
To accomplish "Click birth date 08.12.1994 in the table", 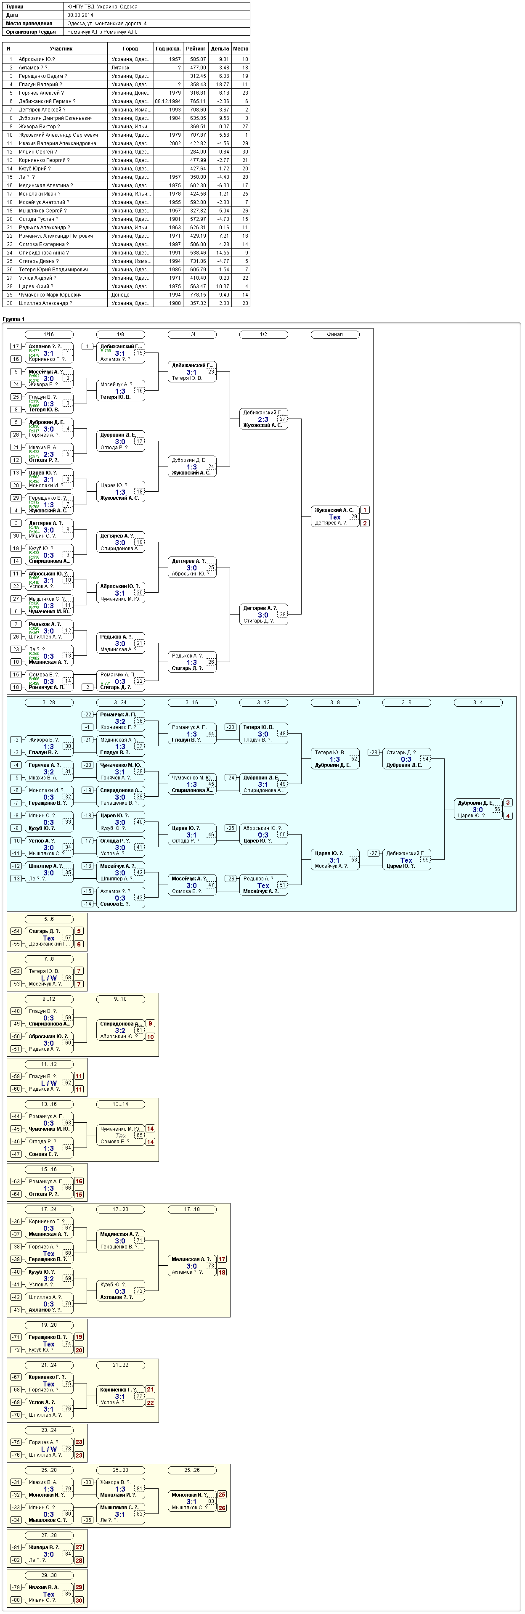I will 168,101.
